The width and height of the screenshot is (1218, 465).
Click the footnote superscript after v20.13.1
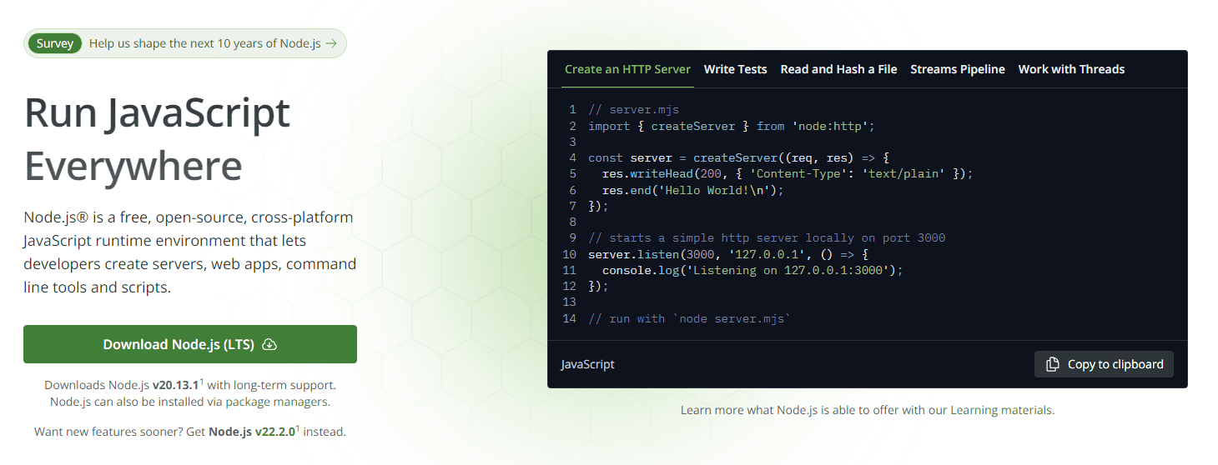pos(201,382)
